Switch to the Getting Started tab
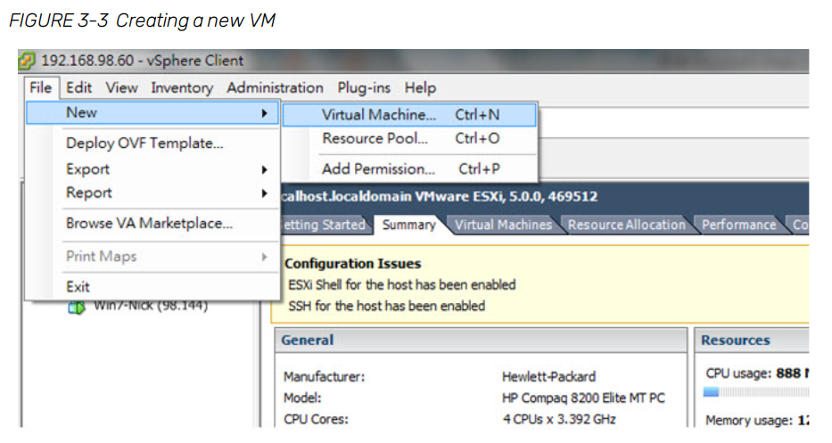This screenshot has width=832, height=443. click(x=324, y=225)
